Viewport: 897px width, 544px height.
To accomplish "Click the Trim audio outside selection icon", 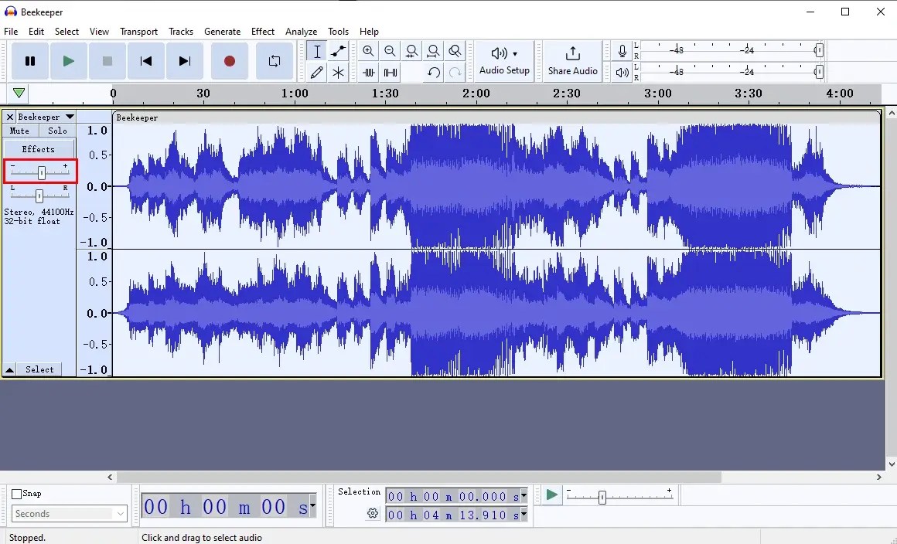I will 368,72.
